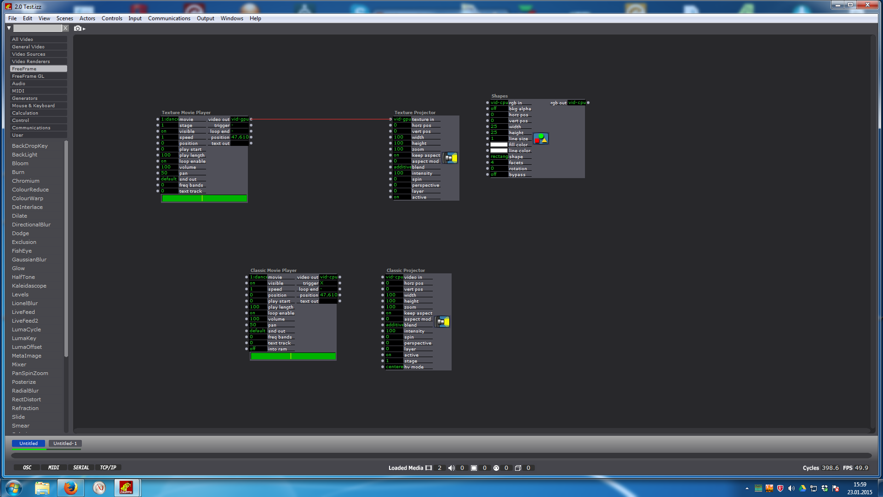Click the Loaded Media 3D object icon
Viewport: 883px width, 497px height.
[496, 468]
